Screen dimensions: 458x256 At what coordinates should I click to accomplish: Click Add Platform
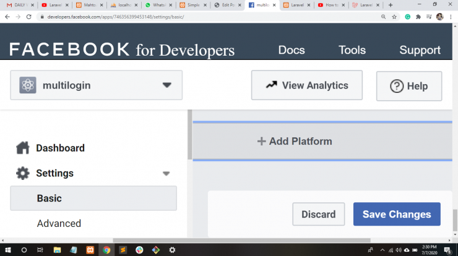(x=295, y=141)
